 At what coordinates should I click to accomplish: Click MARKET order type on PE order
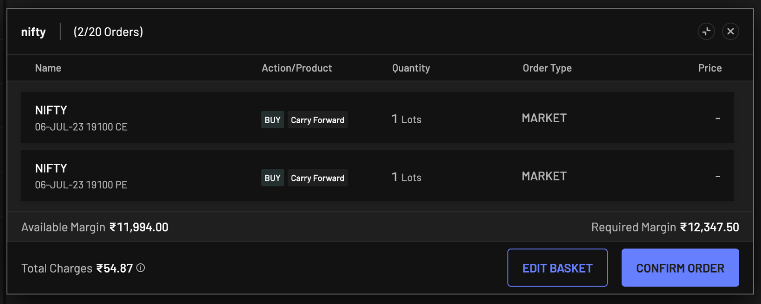pyautogui.click(x=544, y=176)
